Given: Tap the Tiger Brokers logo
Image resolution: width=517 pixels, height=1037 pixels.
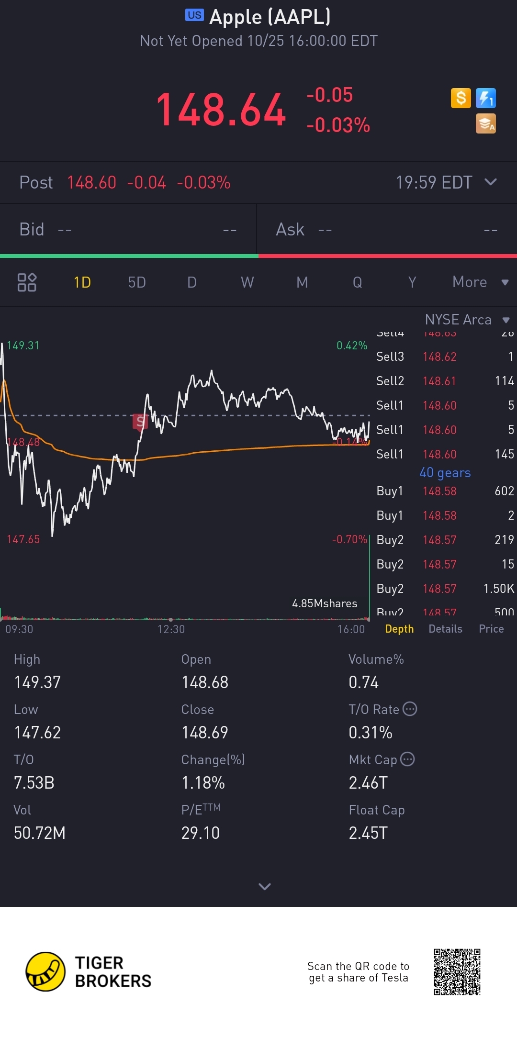Looking at the screenshot, I should pos(89,971).
